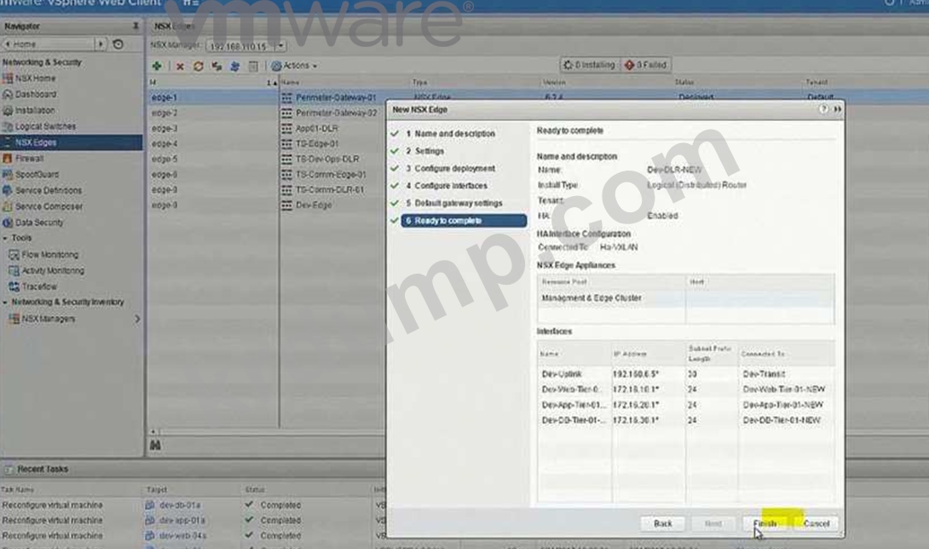The width and height of the screenshot is (929, 549).
Task: Click the Logical Switches icon
Action: [x=8, y=126]
